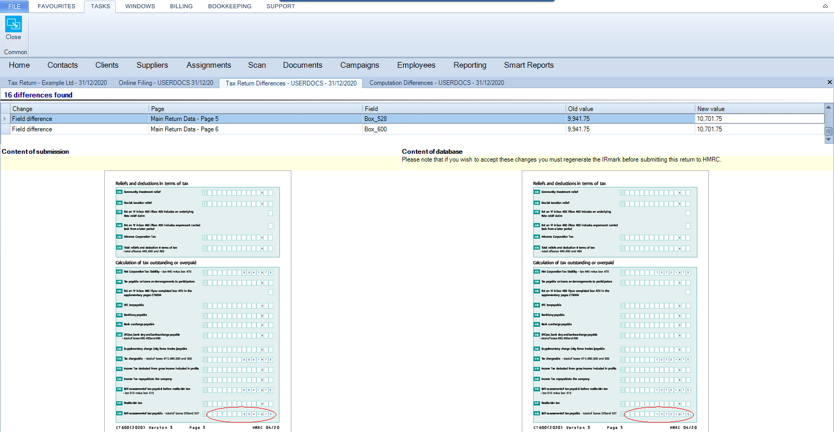Open the Scan section
This screenshot has height=432, width=834.
click(x=257, y=65)
